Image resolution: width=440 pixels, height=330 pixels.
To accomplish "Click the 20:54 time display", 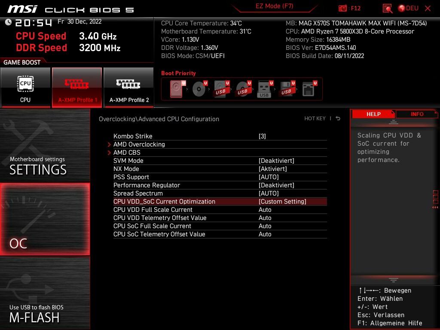I will 34,23.
